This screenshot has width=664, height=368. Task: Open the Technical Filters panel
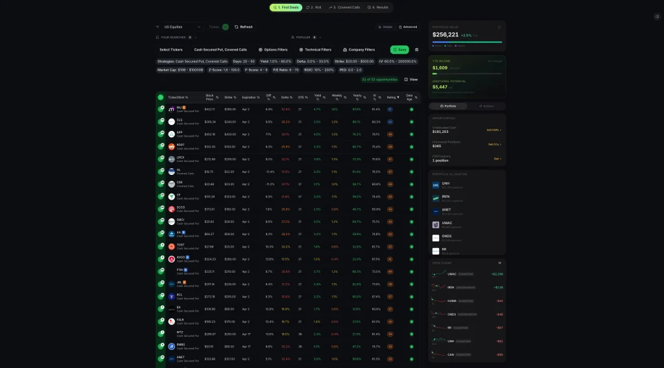point(315,49)
